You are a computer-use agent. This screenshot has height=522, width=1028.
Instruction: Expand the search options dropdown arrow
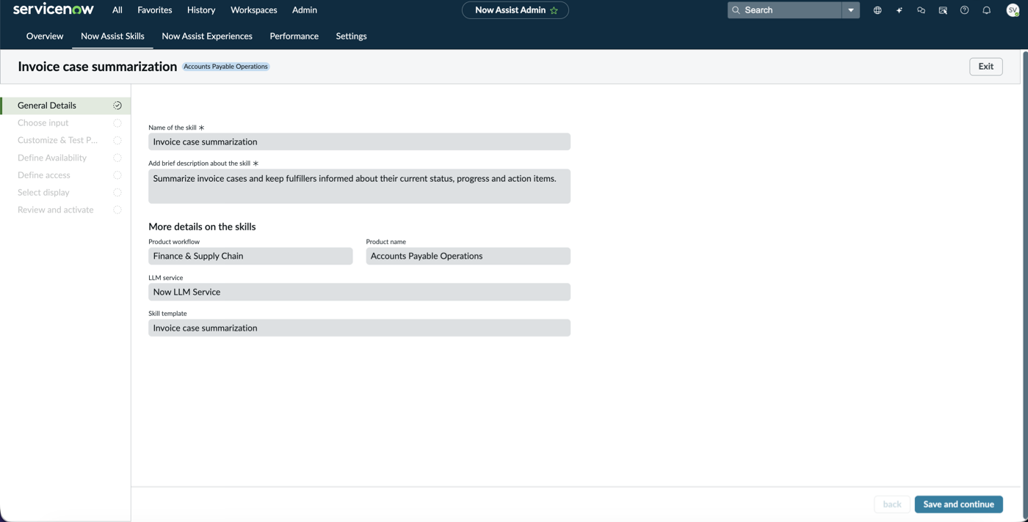point(850,10)
